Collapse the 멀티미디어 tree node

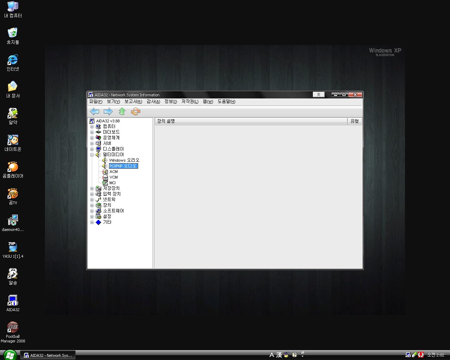(92, 155)
